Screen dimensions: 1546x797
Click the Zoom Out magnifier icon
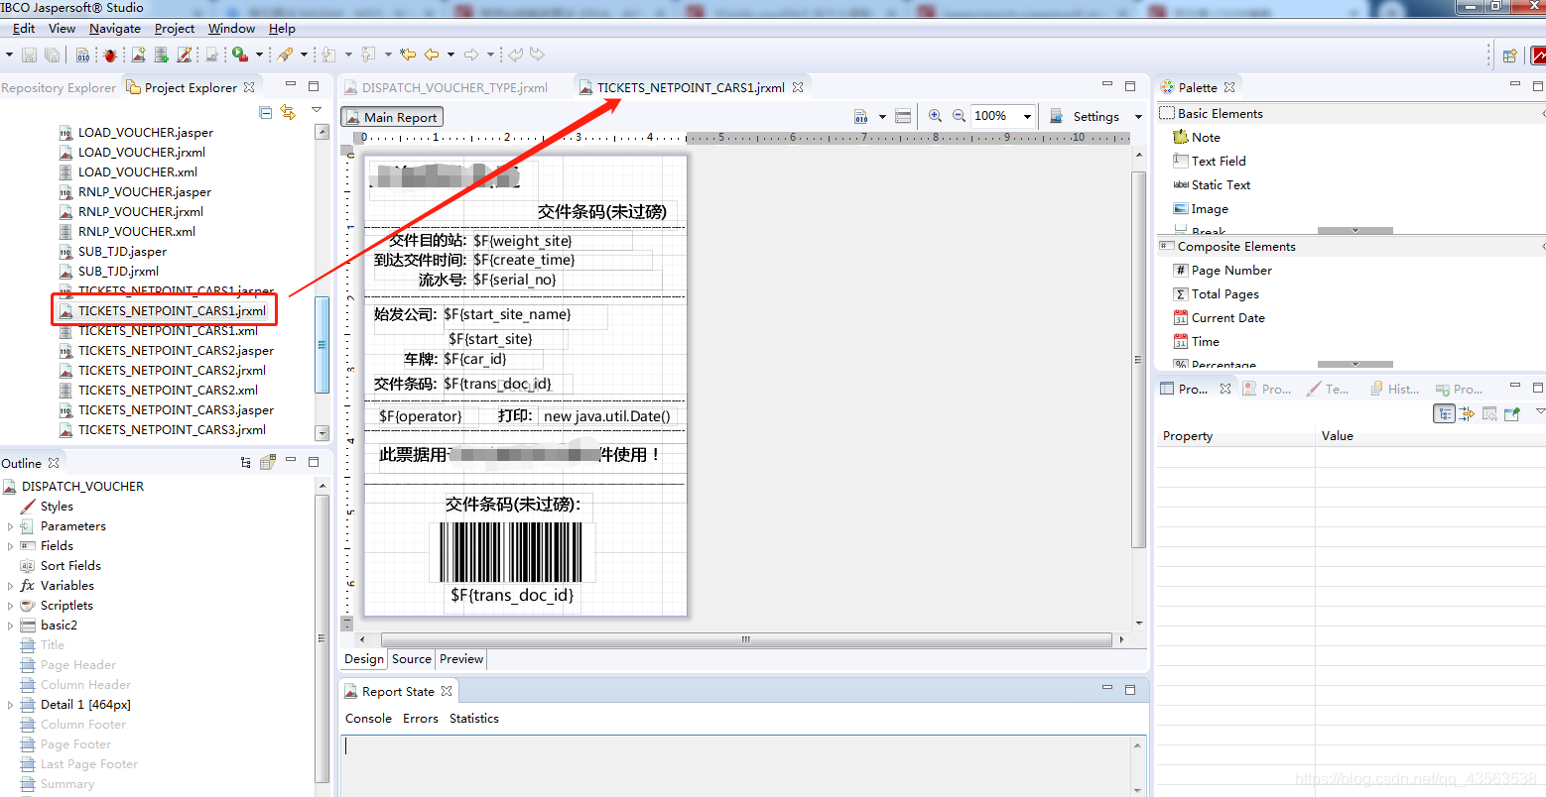959,116
